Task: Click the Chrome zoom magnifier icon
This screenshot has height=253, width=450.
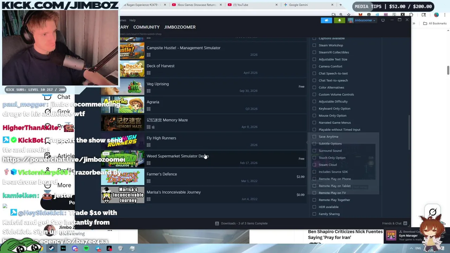Action: tap(341, 15)
